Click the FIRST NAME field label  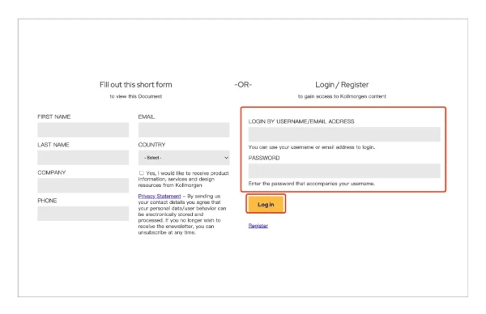tap(54, 117)
